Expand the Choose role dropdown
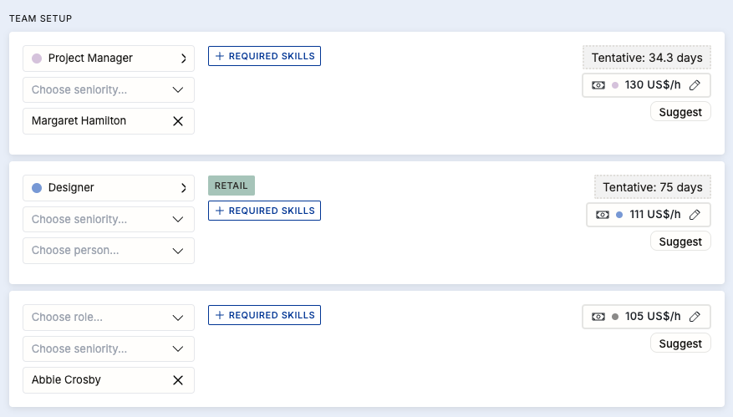 coord(109,318)
